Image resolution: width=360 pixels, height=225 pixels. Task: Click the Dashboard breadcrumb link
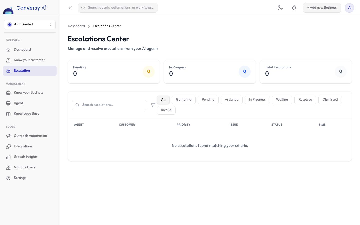[76, 26]
